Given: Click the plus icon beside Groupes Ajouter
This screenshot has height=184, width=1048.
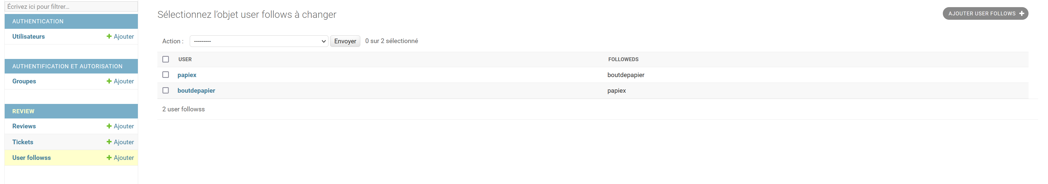Looking at the screenshot, I should point(109,81).
